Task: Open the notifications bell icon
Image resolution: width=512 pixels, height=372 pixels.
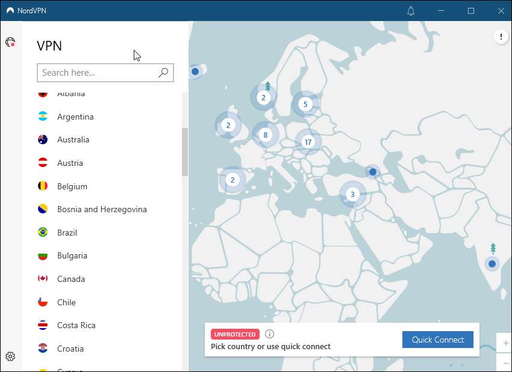Action: click(411, 11)
